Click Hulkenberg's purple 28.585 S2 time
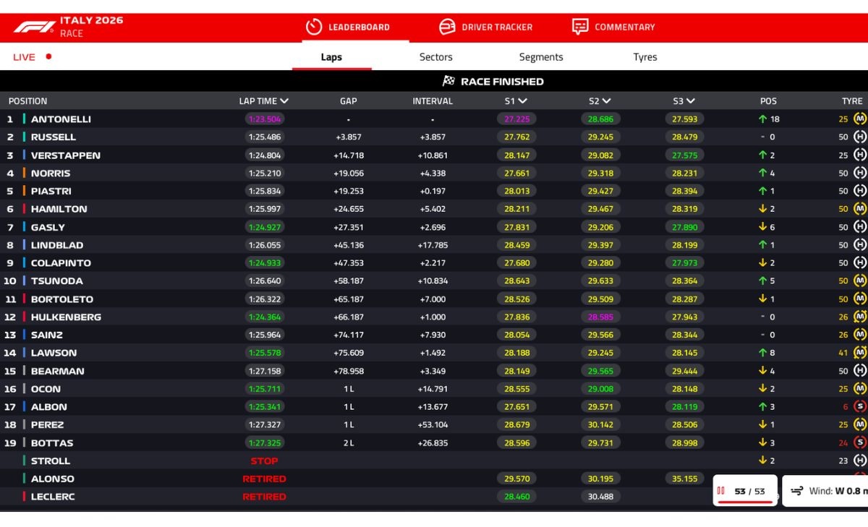Screen dimensions: 868x527 [x=600, y=317]
